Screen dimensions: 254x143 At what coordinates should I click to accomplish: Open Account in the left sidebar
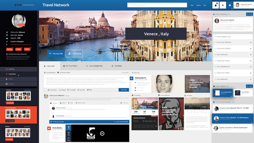coord(18,84)
